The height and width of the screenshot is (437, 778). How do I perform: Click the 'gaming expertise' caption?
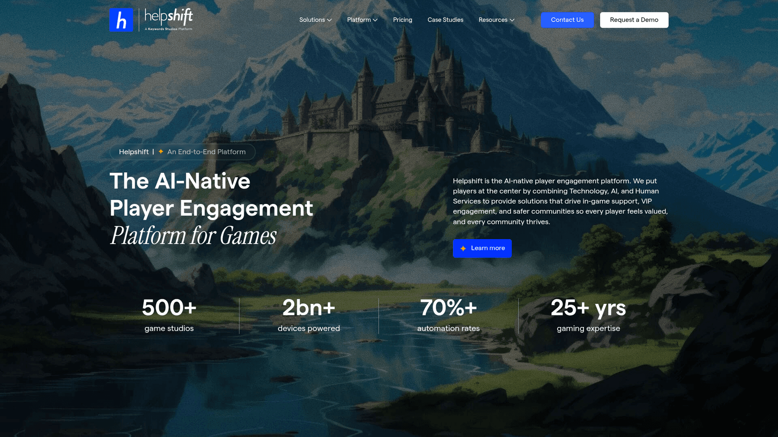click(588, 328)
